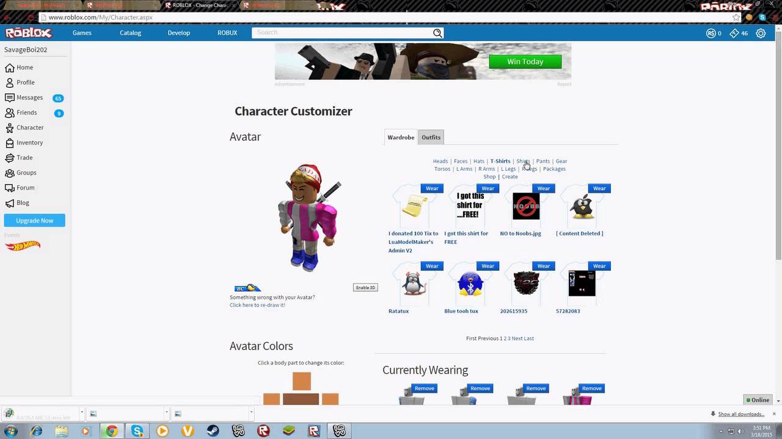Open second download item's dropdown arrow
Viewport: 782px width, 439px height.
click(166, 413)
